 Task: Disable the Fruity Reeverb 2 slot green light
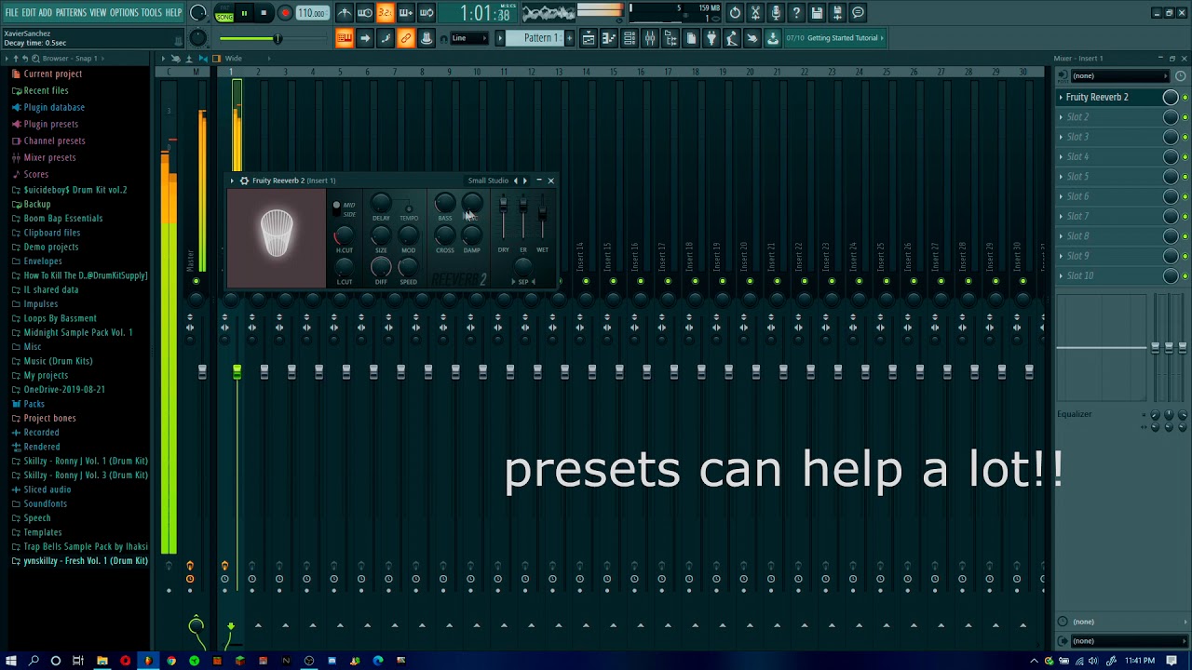(x=1185, y=98)
